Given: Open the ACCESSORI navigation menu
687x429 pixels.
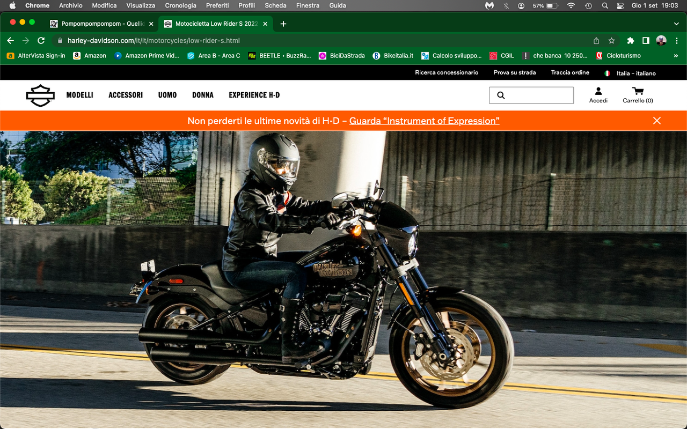Looking at the screenshot, I should pos(126,95).
